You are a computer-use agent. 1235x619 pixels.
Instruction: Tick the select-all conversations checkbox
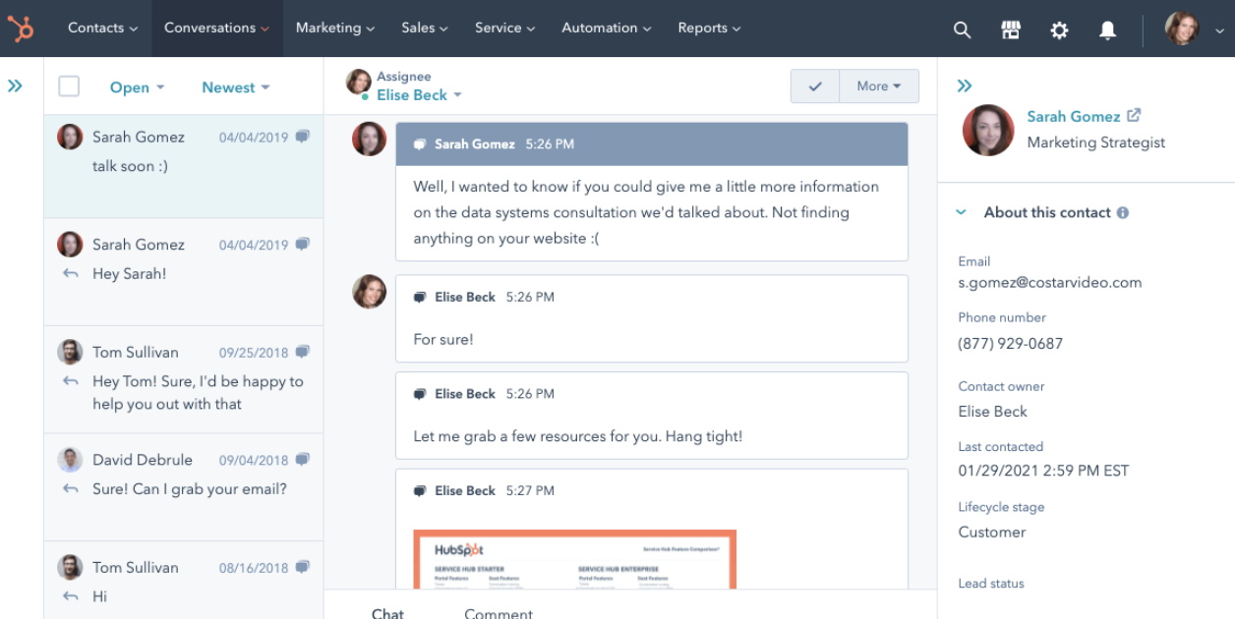click(69, 86)
